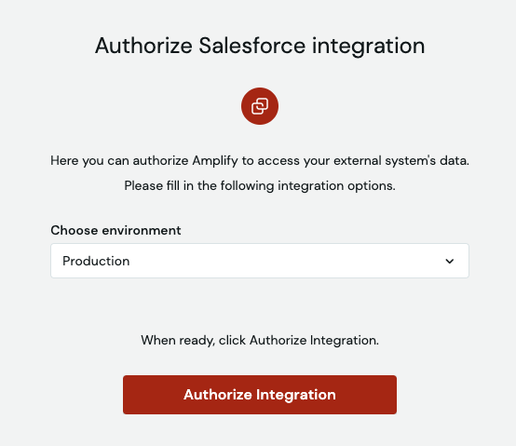Click the Authorize Integration button
516x446 pixels.
click(260, 395)
